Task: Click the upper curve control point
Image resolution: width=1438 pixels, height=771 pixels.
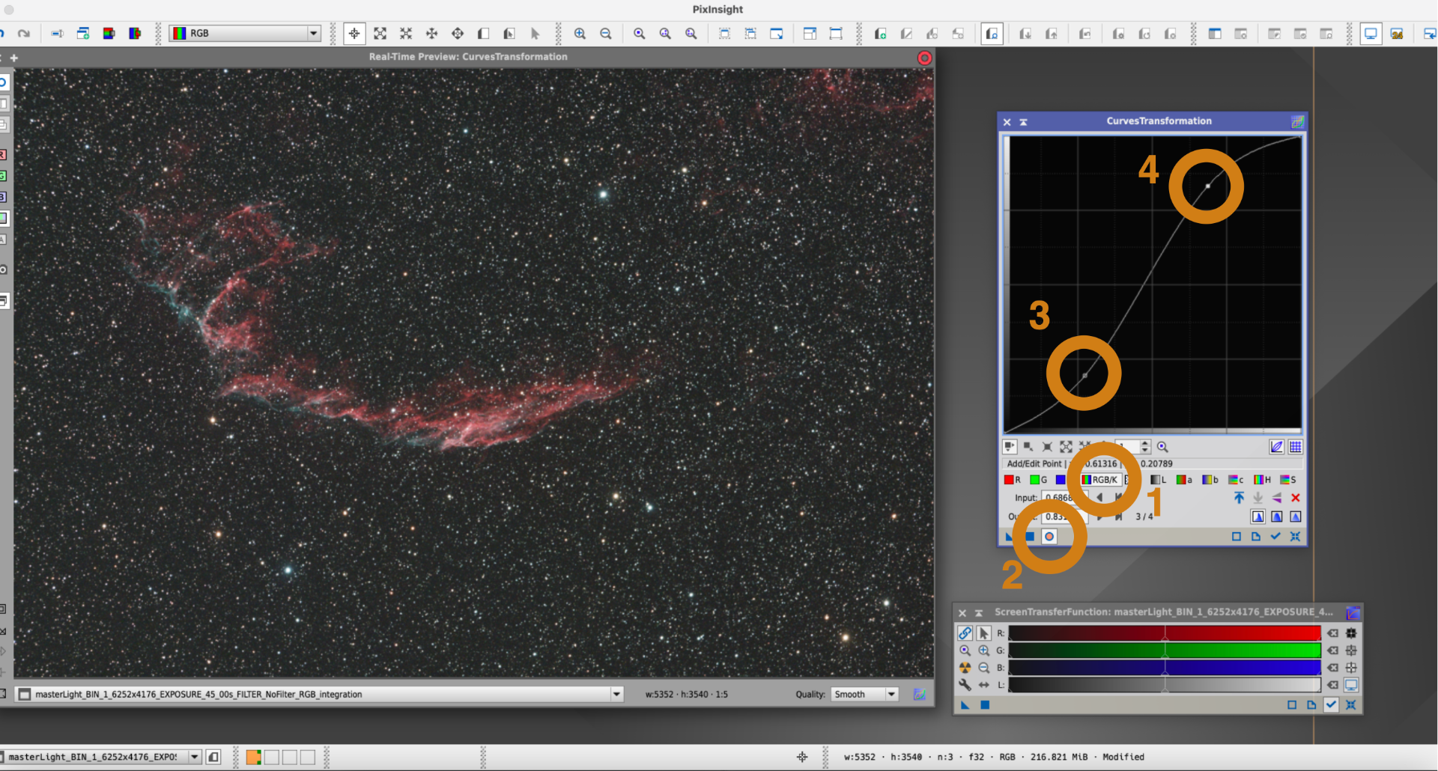Action: [x=1207, y=186]
